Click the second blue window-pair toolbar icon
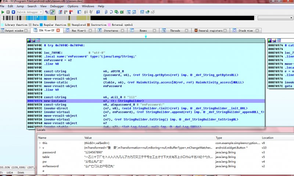Viewport: 294px width, 176px height. (x=134, y=12)
